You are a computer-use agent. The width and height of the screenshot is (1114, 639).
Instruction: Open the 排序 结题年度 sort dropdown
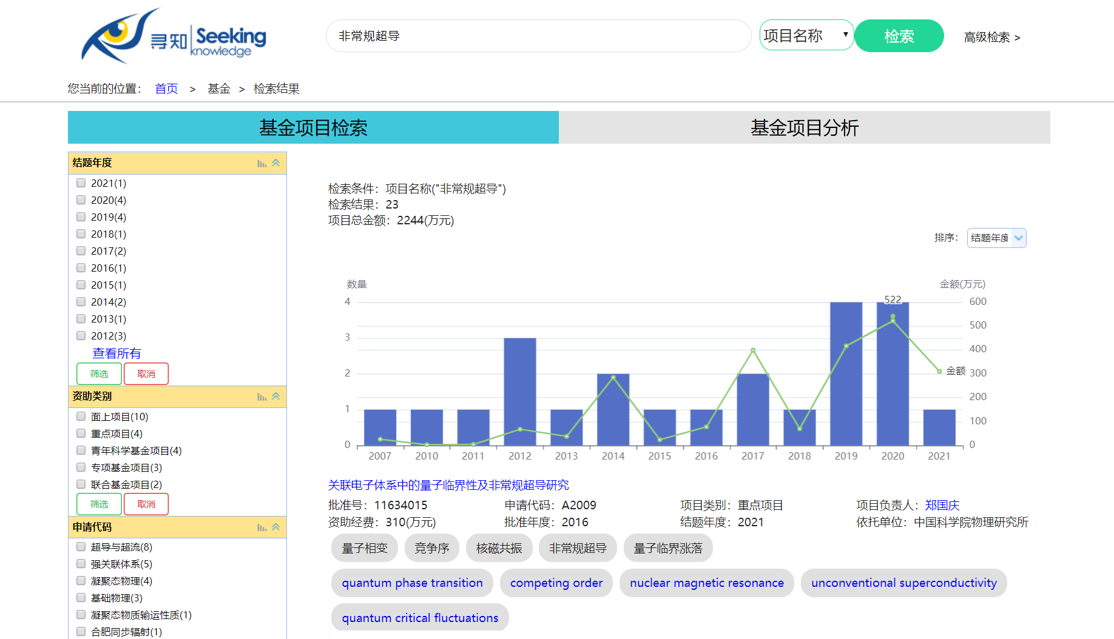tap(996, 238)
